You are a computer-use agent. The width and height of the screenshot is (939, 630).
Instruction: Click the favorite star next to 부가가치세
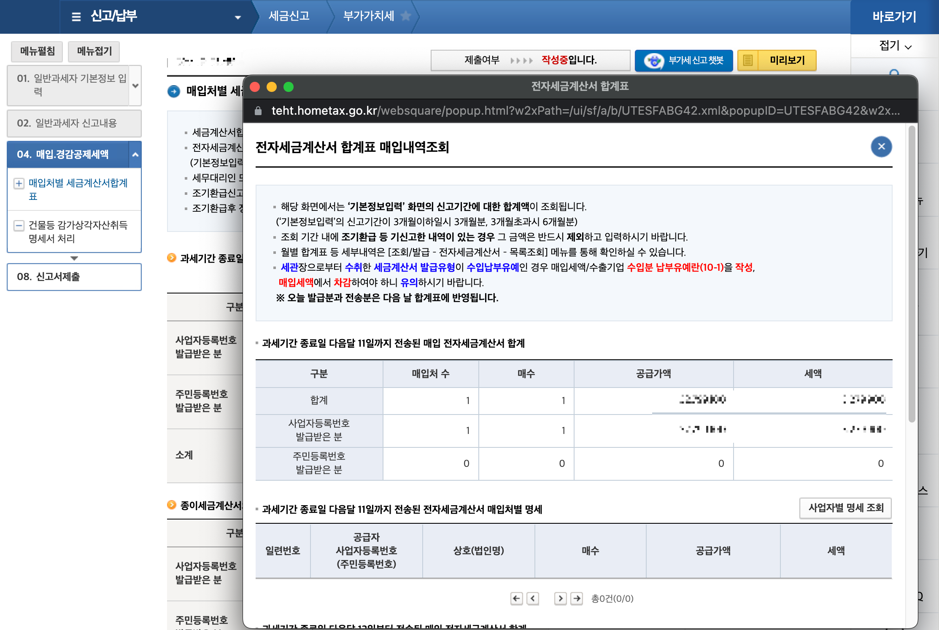[x=405, y=16]
